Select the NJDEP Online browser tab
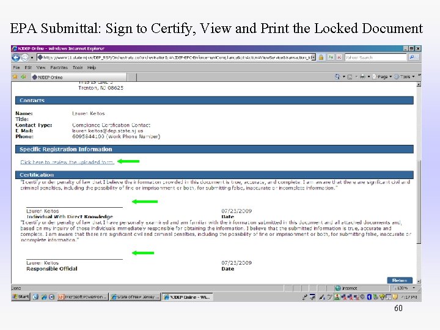The image size is (440, 330). 79,77
